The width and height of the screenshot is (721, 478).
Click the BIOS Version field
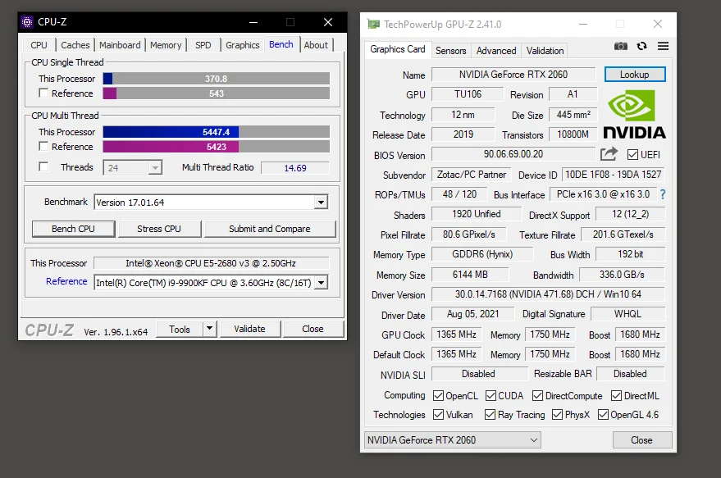513,154
